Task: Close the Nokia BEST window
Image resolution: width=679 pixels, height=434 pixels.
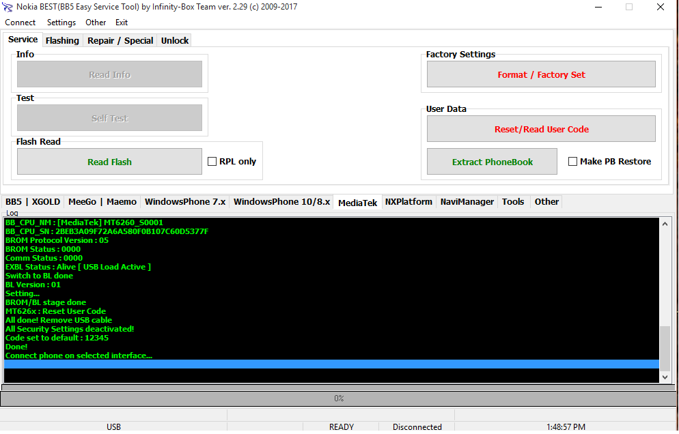Action: click(x=661, y=7)
